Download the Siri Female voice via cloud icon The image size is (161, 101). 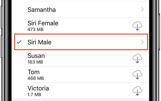pyautogui.click(x=137, y=26)
